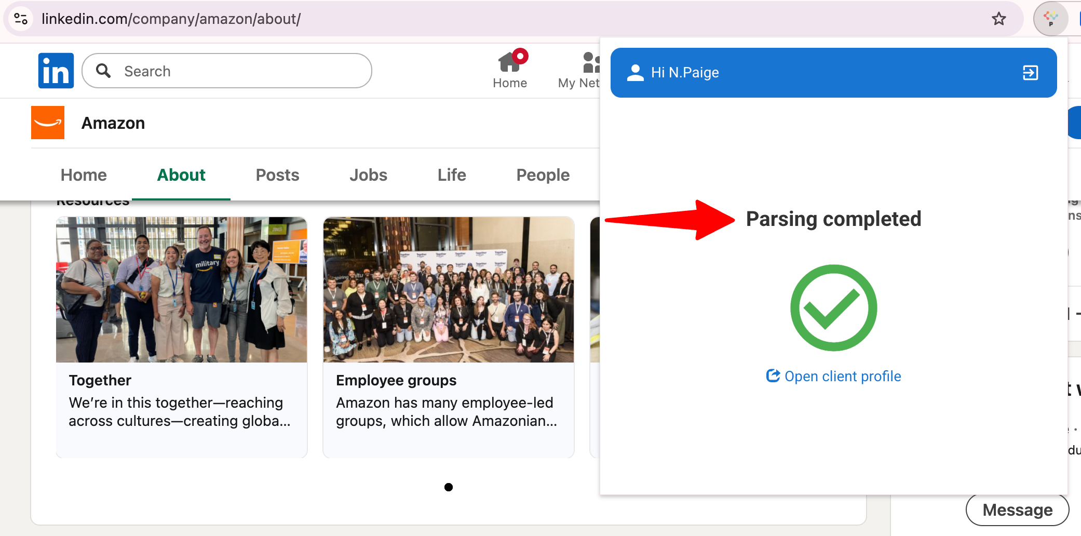Bookmark this page with the star icon
Viewport: 1081px width, 536px height.
pos(999,19)
